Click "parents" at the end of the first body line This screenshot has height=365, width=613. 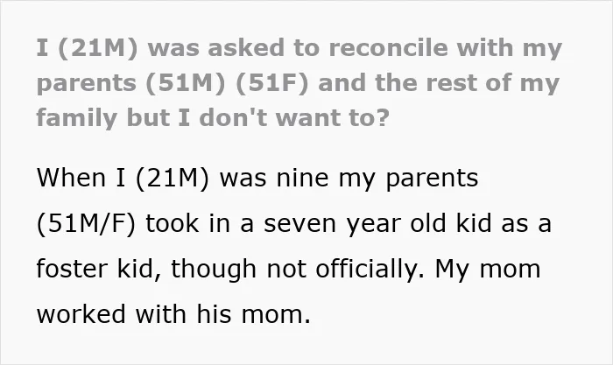[432, 179]
